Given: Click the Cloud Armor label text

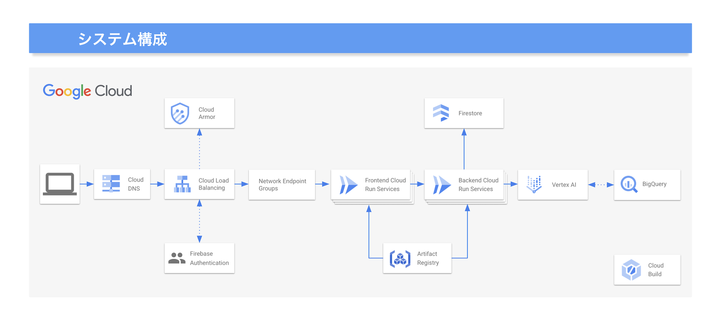Looking at the screenshot, I should click(x=207, y=113).
